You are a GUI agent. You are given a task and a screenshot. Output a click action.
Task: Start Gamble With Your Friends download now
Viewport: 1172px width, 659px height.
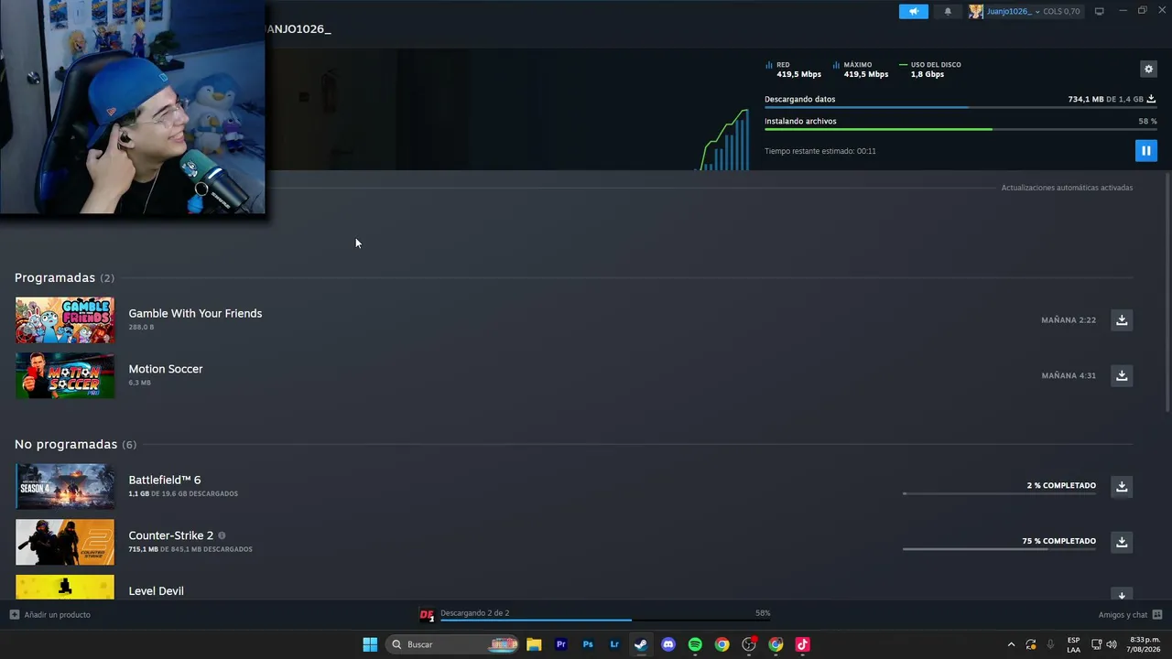[1122, 320]
